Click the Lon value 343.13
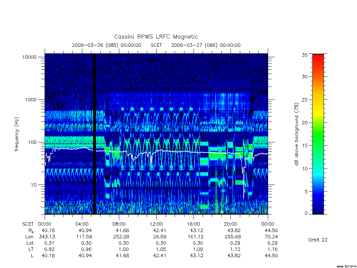 (x=47, y=237)
